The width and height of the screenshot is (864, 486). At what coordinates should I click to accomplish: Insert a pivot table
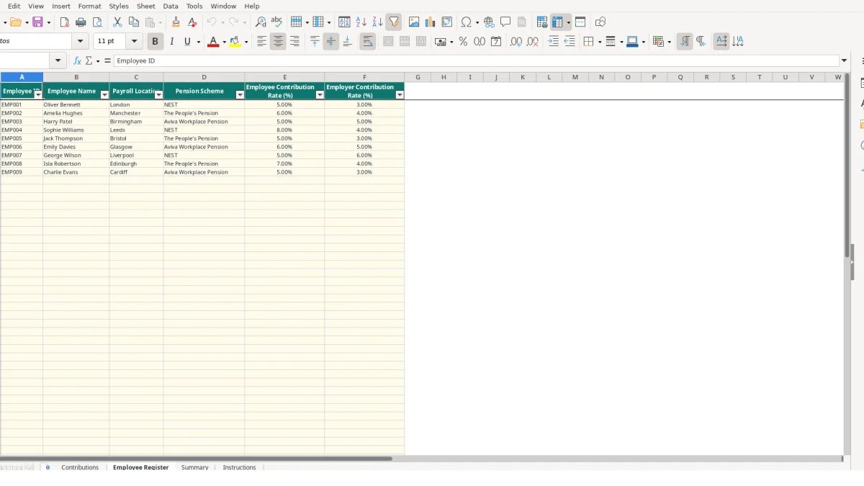pos(446,22)
